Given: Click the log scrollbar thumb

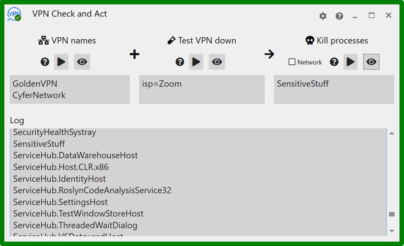Looking at the screenshot, I should click(392, 214).
